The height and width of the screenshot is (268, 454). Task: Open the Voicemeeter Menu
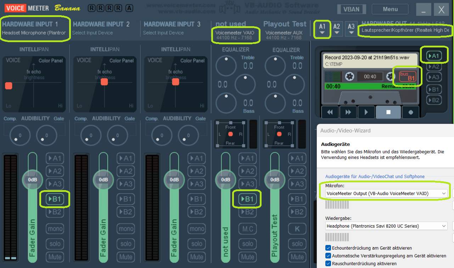pos(390,9)
